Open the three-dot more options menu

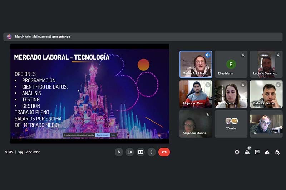click(x=152, y=152)
